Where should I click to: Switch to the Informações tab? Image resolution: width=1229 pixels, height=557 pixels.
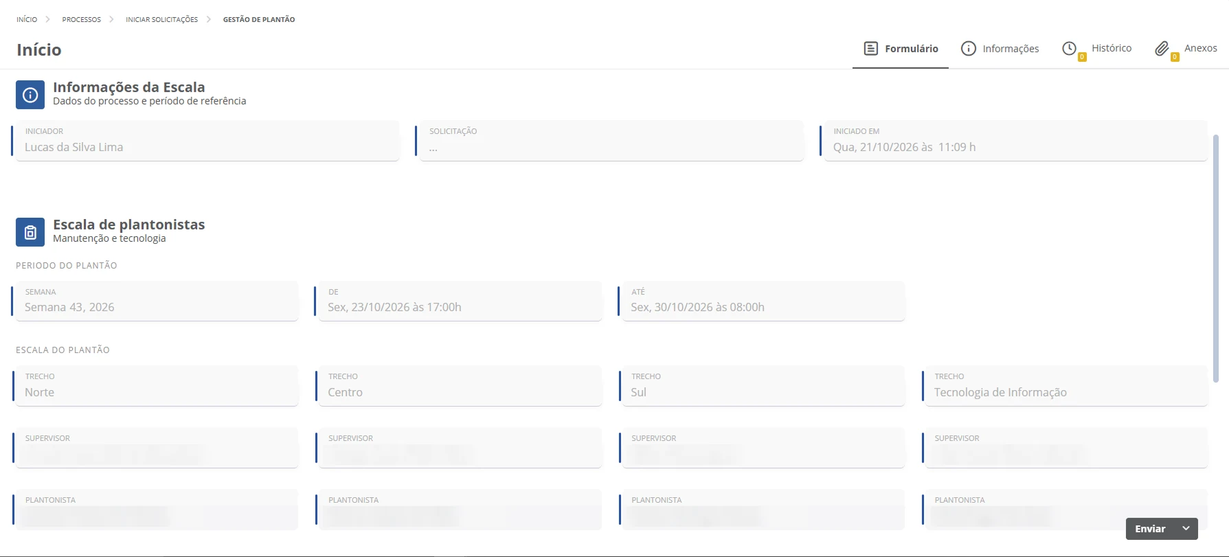point(1000,49)
